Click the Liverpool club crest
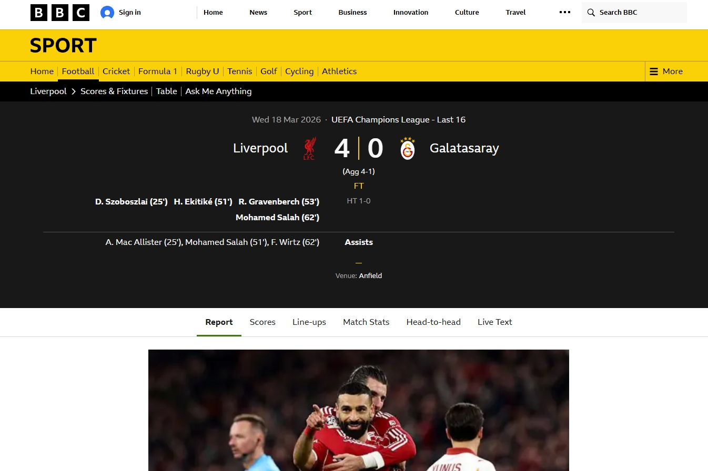Screen dimensions: 708x471 309,149
